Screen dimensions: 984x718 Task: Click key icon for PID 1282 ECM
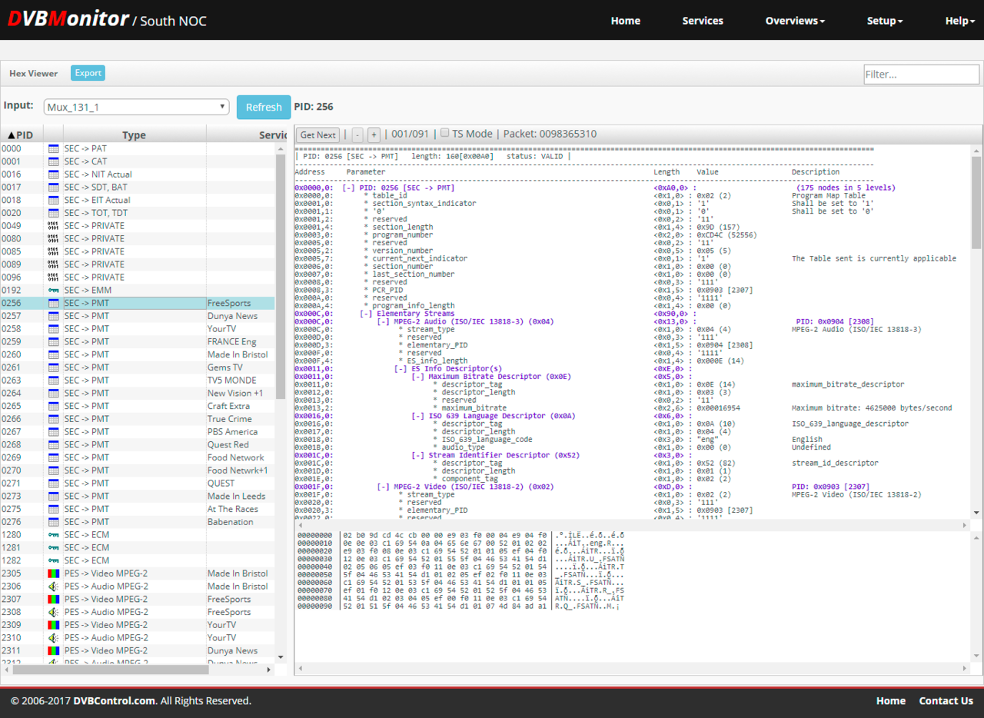[54, 560]
